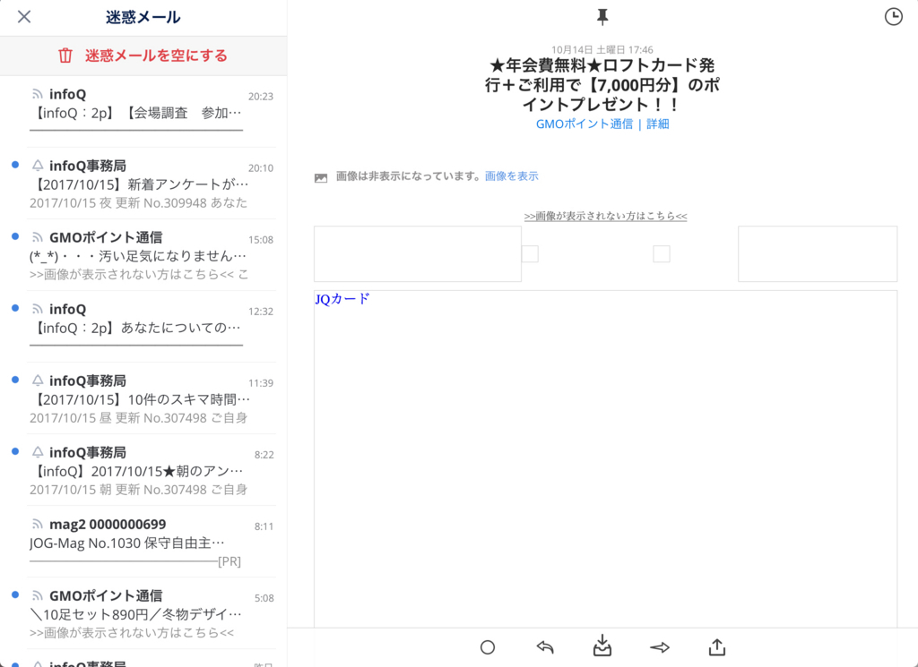Mark the message unread with the circle icon
The image size is (918, 667).
488,647
